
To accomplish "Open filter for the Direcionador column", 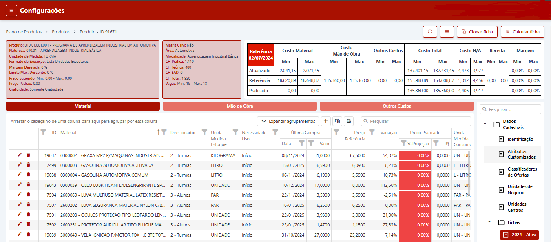I will coord(204,132).
